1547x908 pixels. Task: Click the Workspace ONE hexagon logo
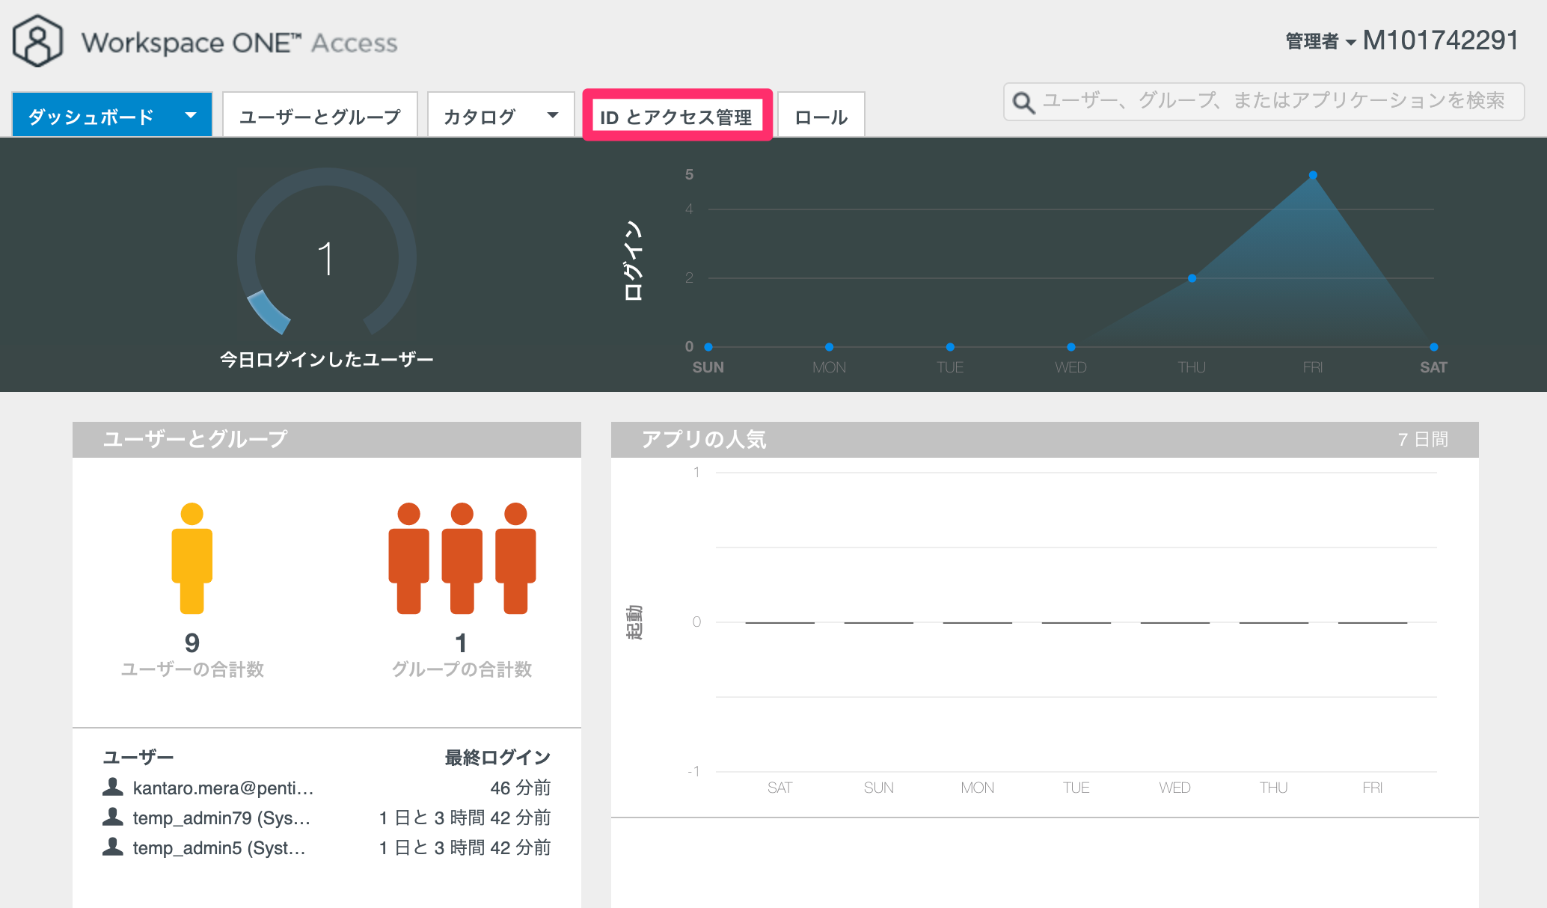click(x=37, y=42)
